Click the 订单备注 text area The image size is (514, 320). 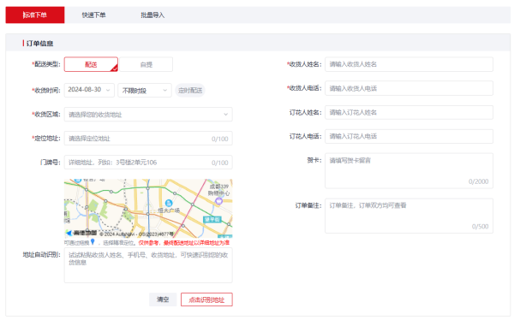coord(409,216)
